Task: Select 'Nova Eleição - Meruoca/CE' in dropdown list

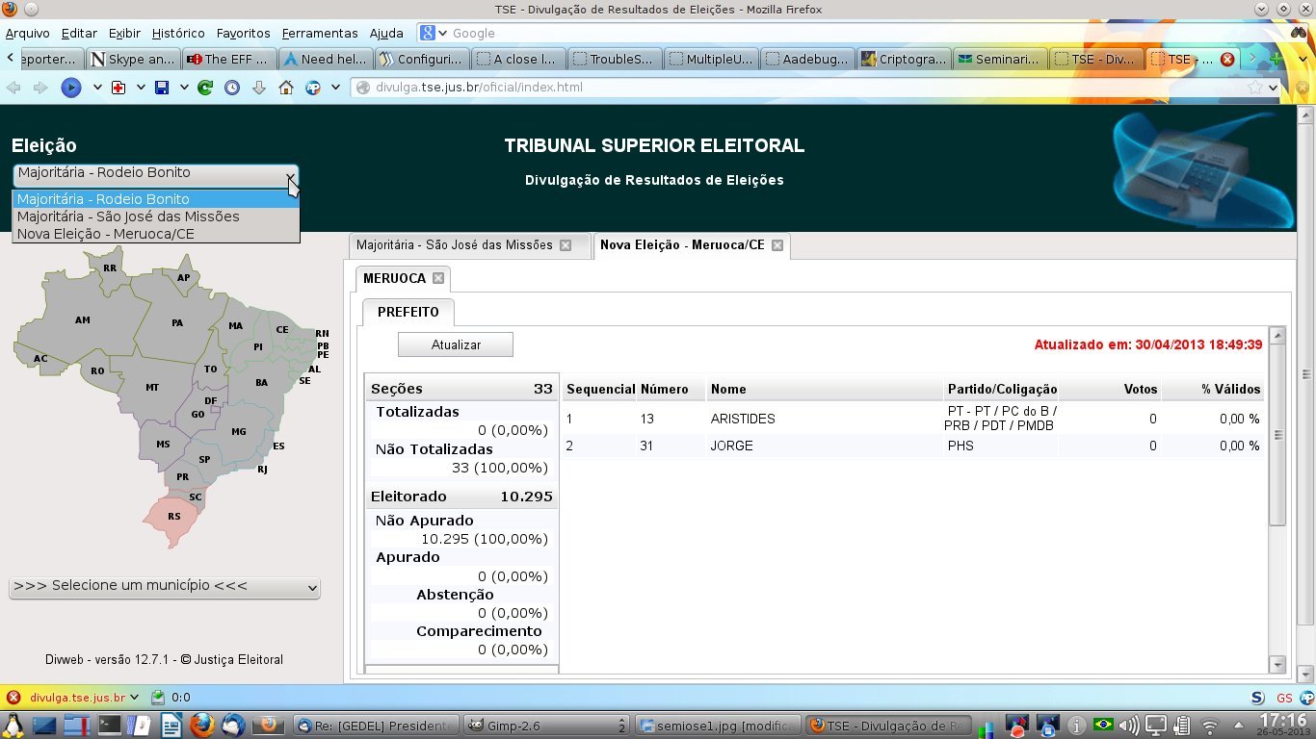Action: click(106, 234)
